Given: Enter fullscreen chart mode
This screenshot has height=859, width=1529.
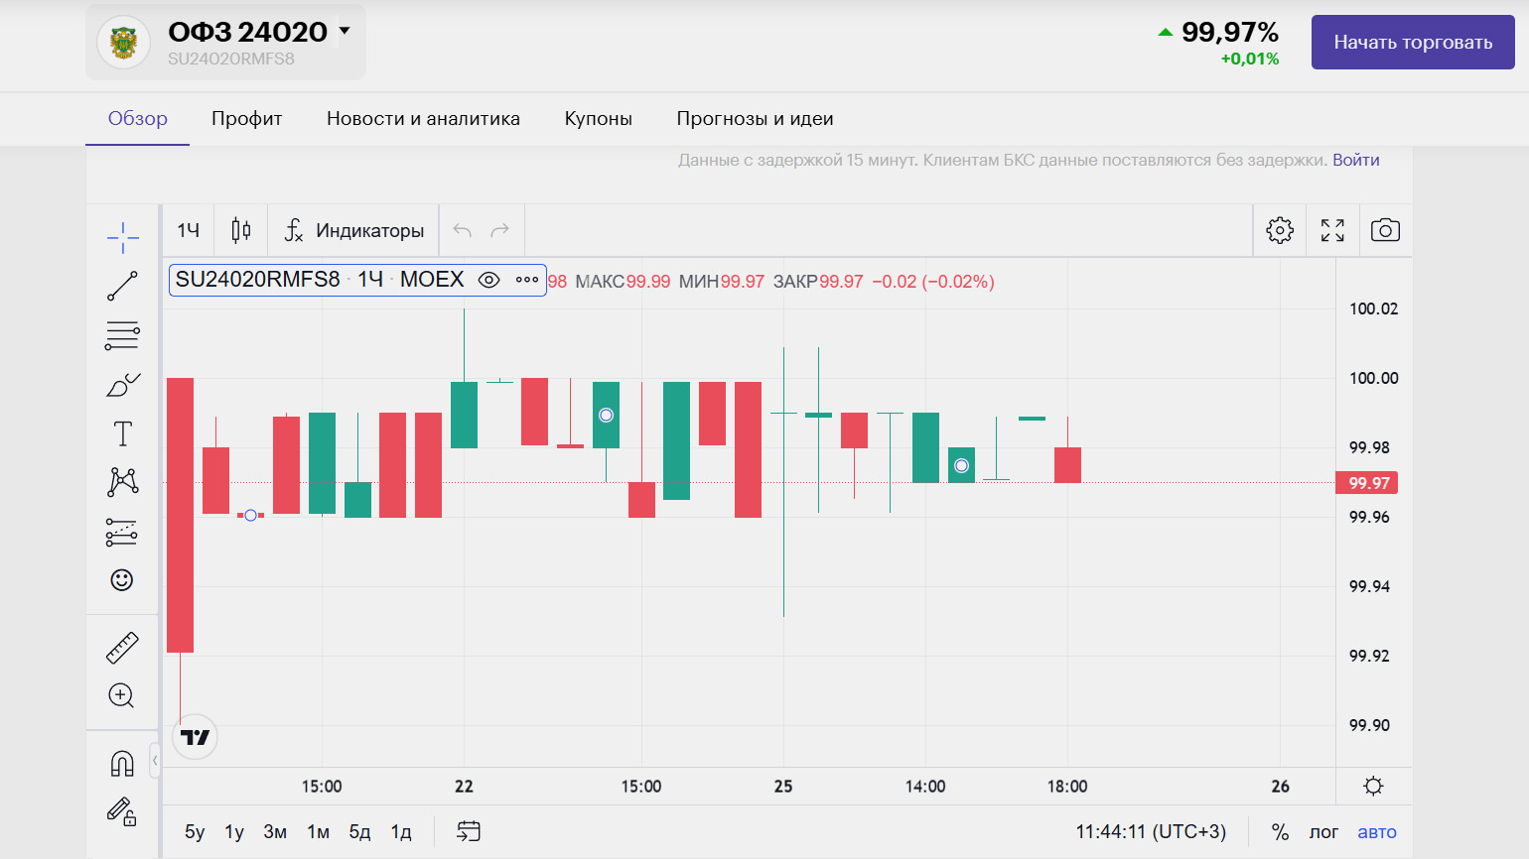Looking at the screenshot, I should [x=1332, y=231].
